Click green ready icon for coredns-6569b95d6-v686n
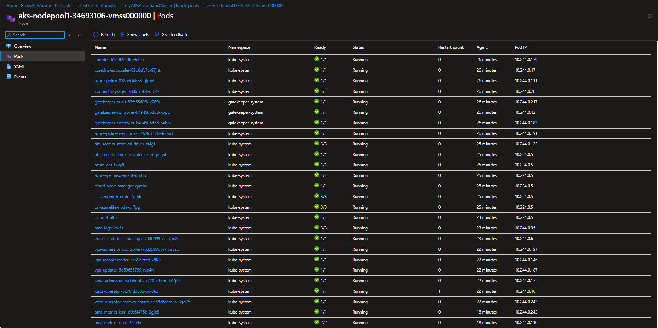The width and height of the screenshot is (658, 328). (x=316, y=59)
